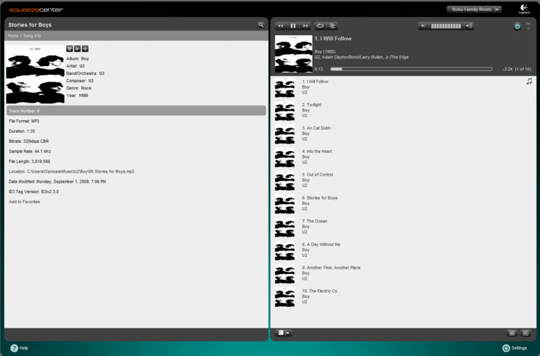Skip to the previous track
Viewport: 540px width, 356px height.
(281, 26)
